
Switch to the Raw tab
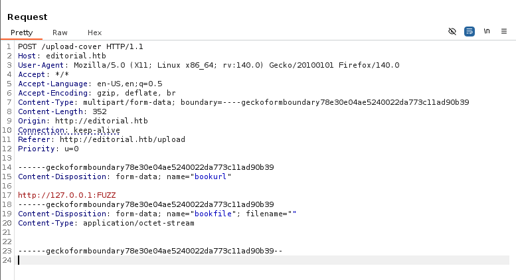click(60, 33)
